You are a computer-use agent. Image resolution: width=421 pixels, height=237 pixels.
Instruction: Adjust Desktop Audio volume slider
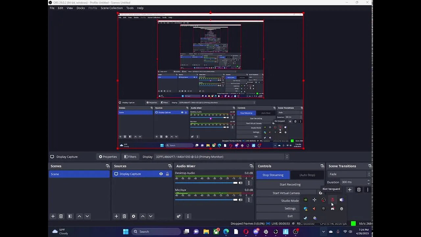206,183
